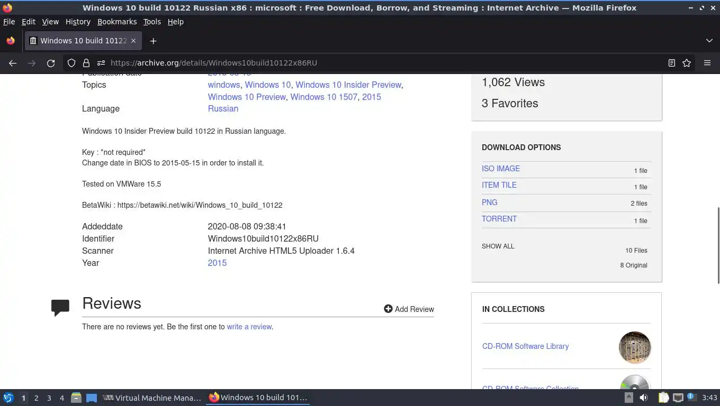The height and width of the screenshot is (406, 720).
Task: Click the page vertical scrollbar thumb
Action: [718, 245]
